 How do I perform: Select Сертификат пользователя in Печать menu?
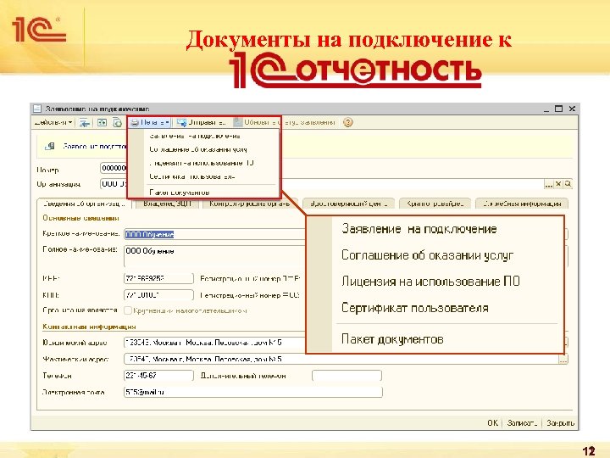[192, 176]
